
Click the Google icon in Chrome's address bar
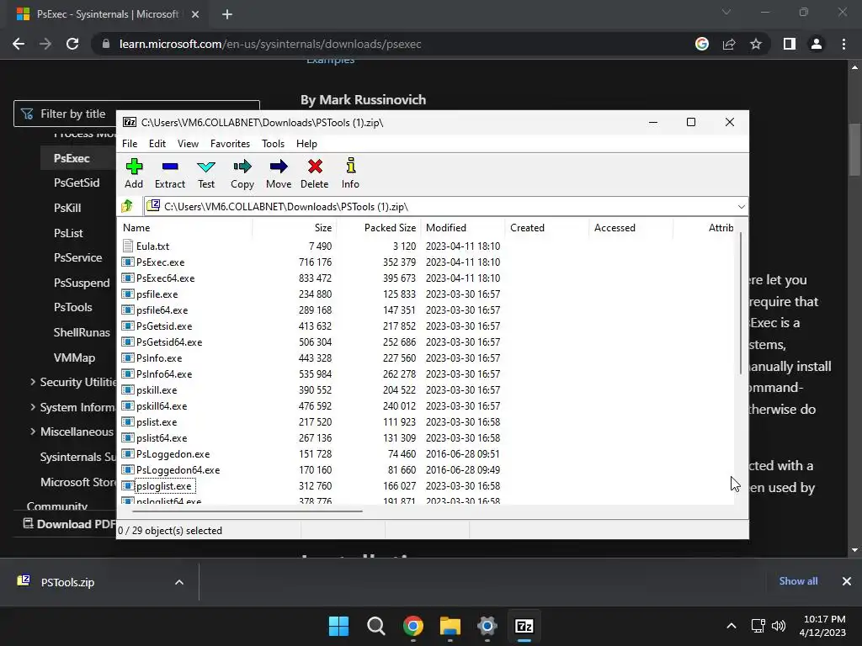(x=702, y=44)
